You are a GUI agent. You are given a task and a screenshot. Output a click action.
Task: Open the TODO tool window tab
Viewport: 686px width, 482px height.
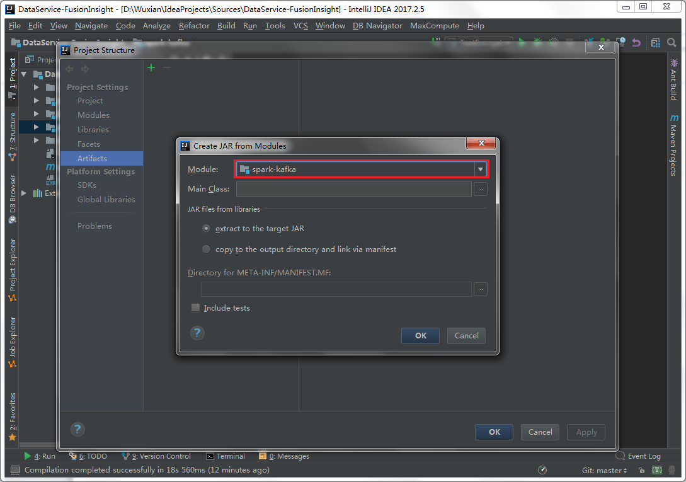click(88, 456)
